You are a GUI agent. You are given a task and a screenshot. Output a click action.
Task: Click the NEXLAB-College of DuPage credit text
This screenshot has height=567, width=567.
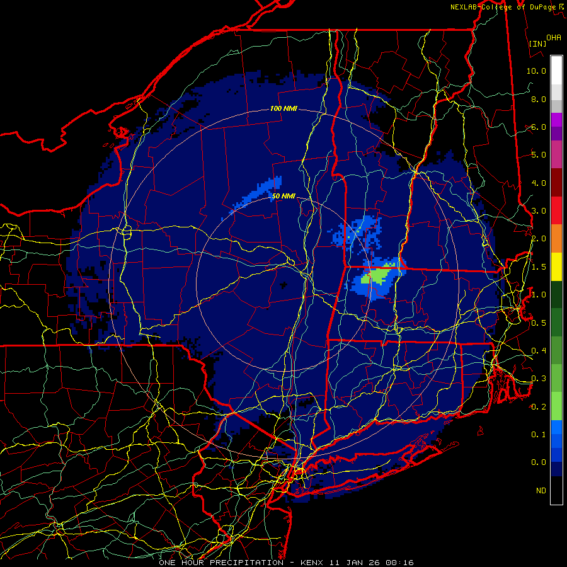click(x=503, y=7)
